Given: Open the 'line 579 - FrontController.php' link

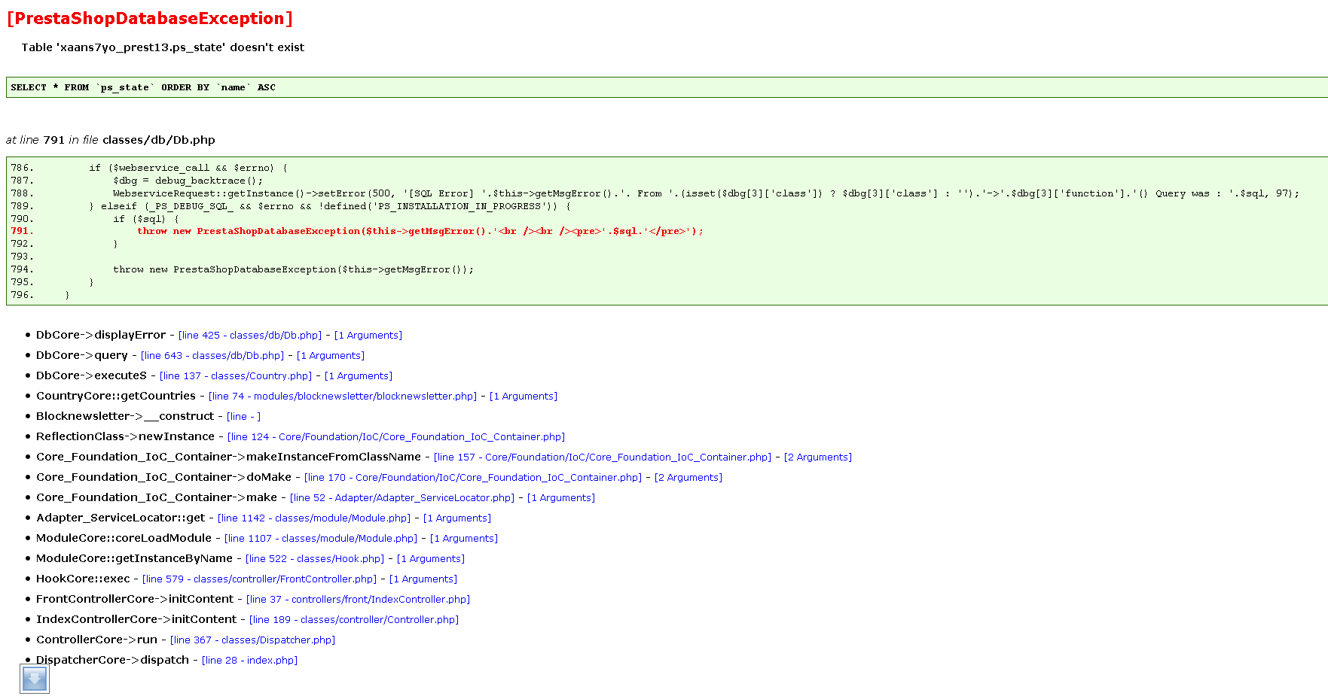Looking at the screenshot, I should pos(259,579).
